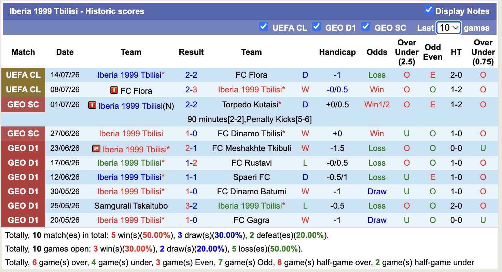This screenshot has height=272, width=502.
Task: Open FC Dinamo Batumi team link
Action: tap(252, 192)
